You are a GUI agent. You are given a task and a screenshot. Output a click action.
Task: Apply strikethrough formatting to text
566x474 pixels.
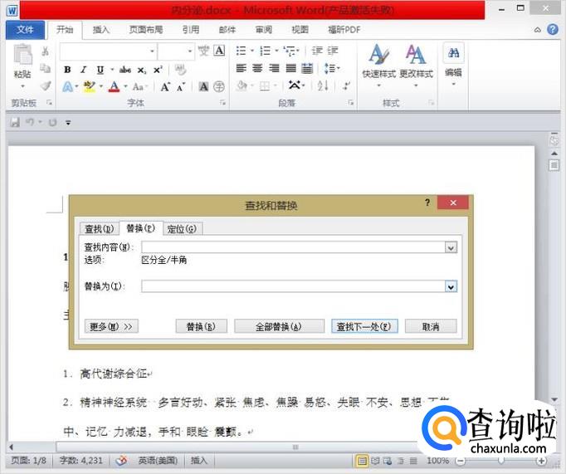coord(124,70)
